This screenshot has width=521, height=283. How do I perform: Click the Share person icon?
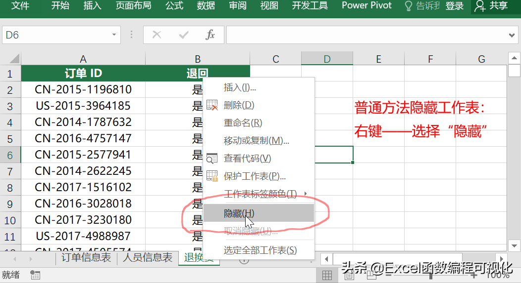(480, 5)
